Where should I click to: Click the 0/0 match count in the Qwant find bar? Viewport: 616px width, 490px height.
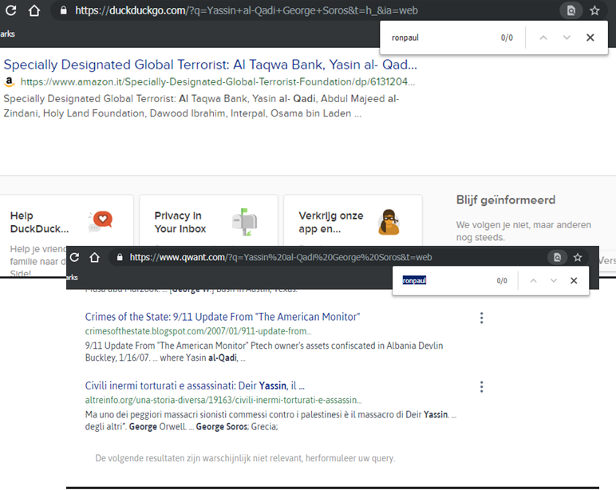click(x=502, y=281)
